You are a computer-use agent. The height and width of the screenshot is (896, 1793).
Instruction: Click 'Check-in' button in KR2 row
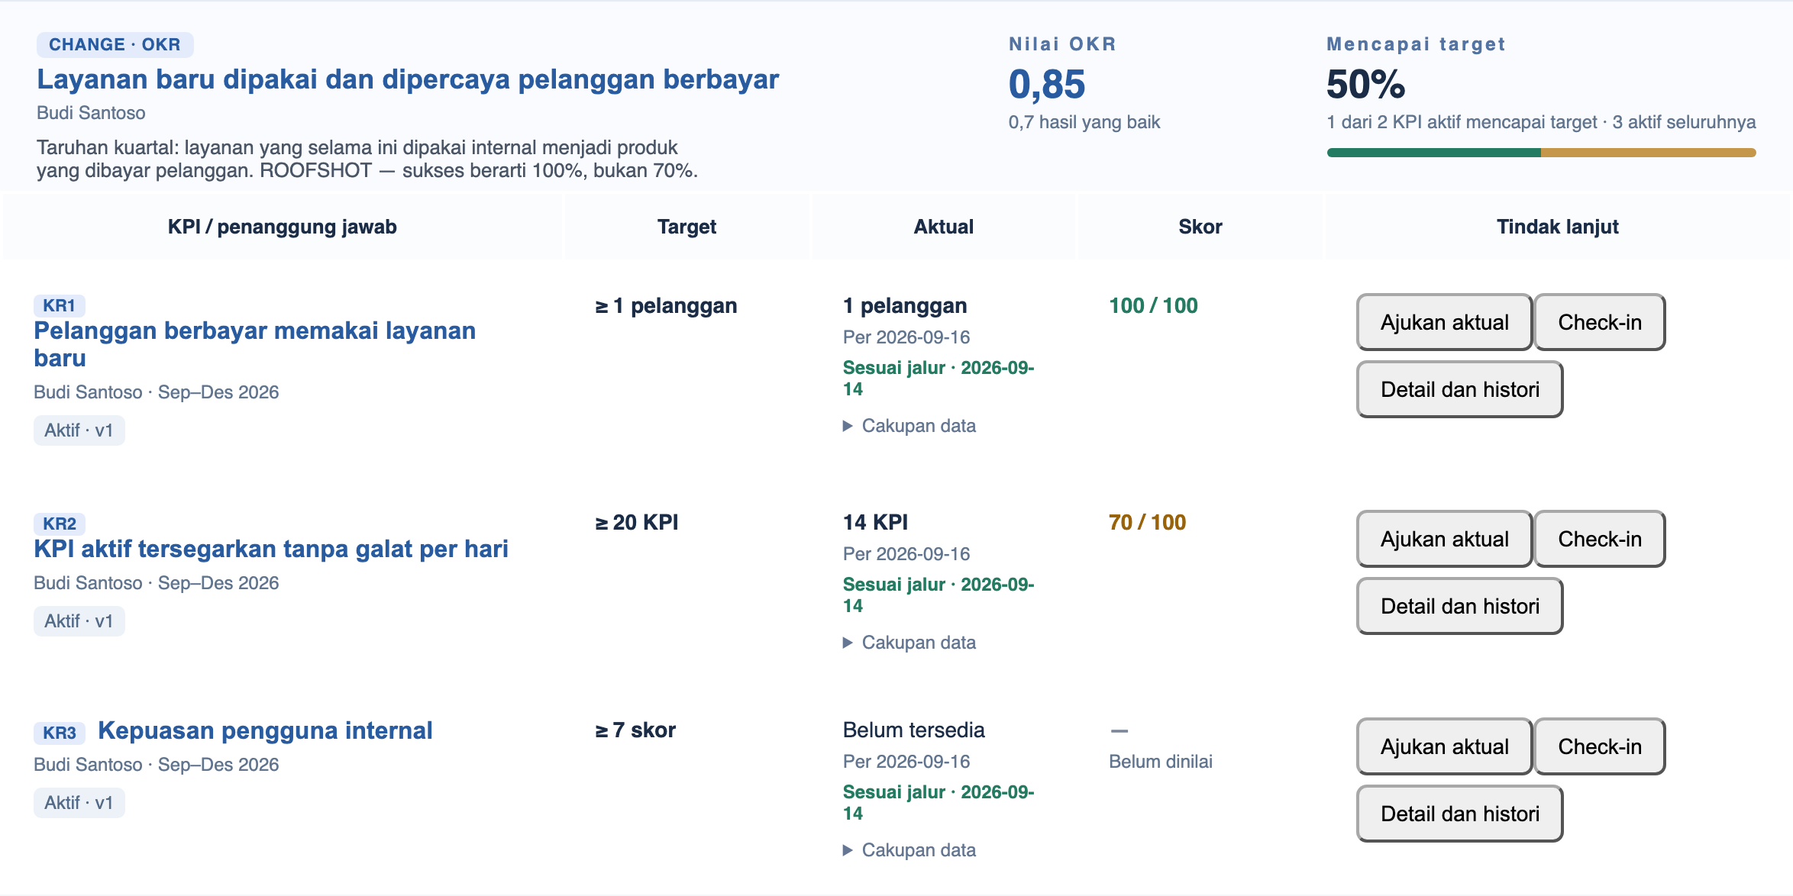[x=1600, y=539]
